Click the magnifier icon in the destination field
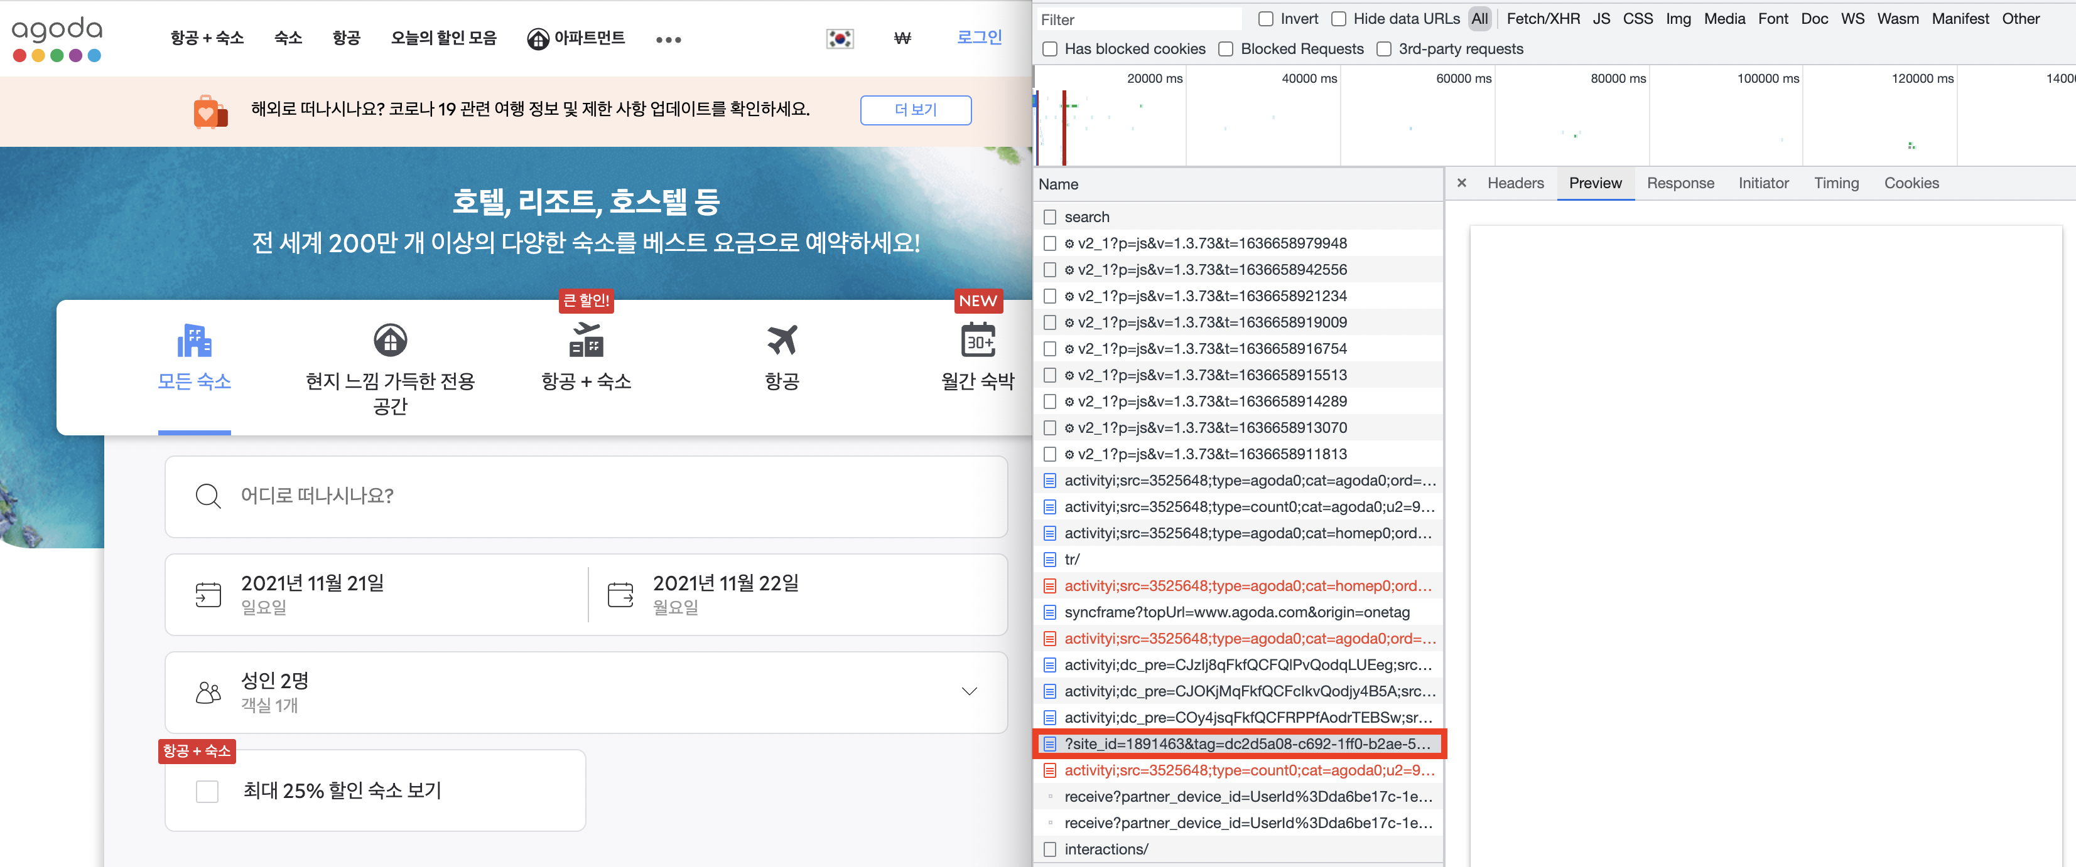Viewport: 2076px width, 867px height. 208,496
